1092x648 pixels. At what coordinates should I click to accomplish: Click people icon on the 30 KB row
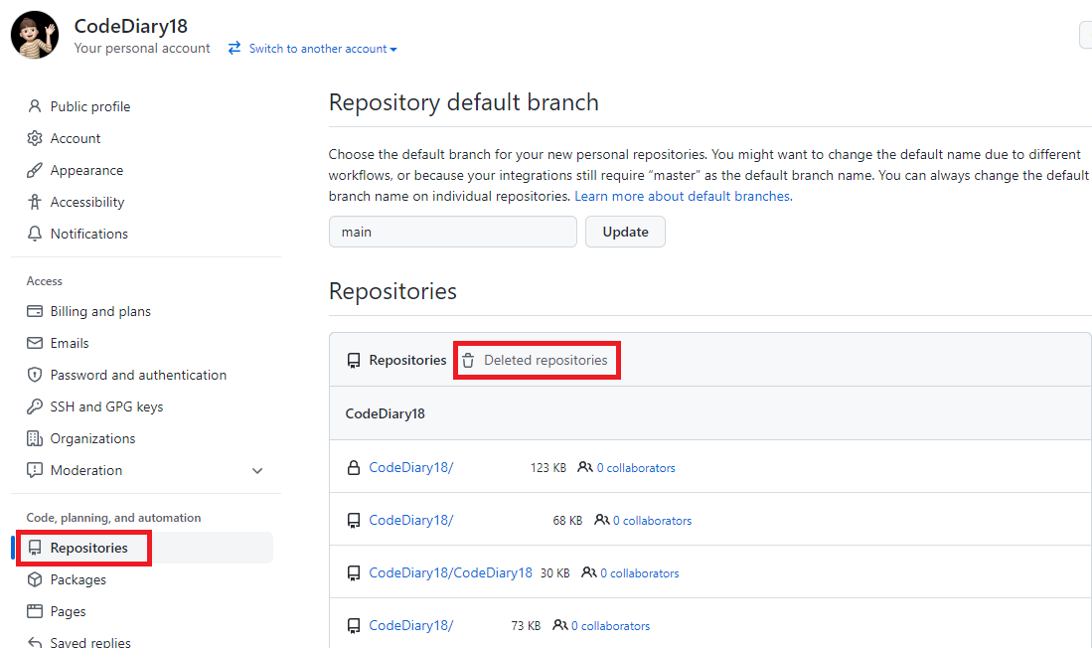click(589, 572)
